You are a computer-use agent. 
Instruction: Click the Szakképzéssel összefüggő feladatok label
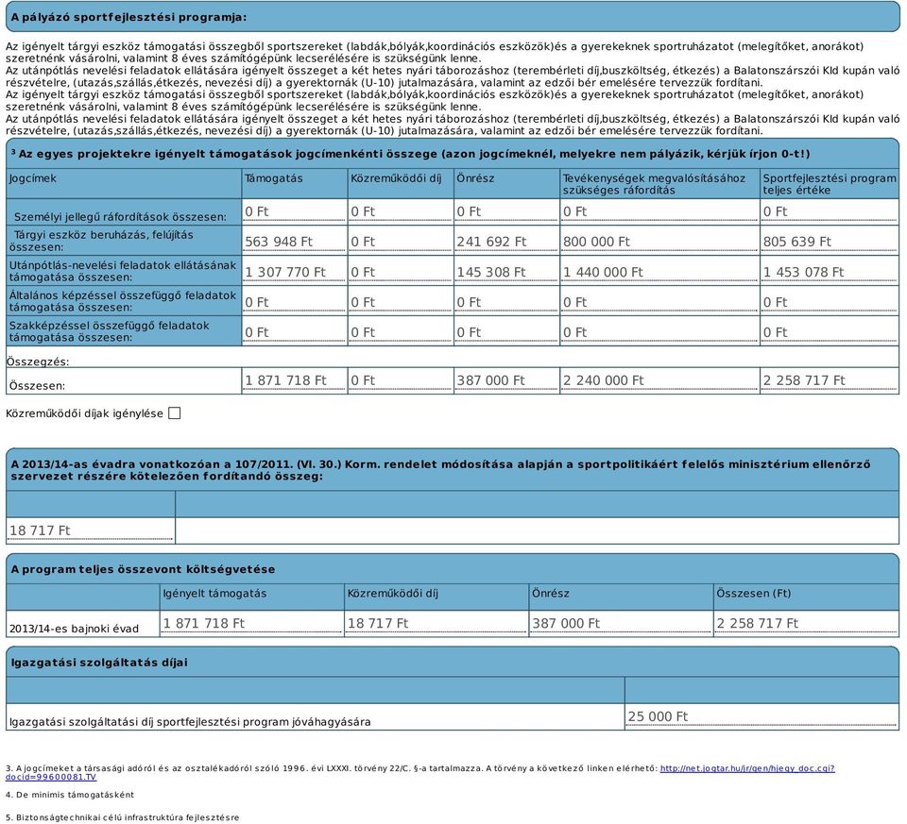click(109, 331)
